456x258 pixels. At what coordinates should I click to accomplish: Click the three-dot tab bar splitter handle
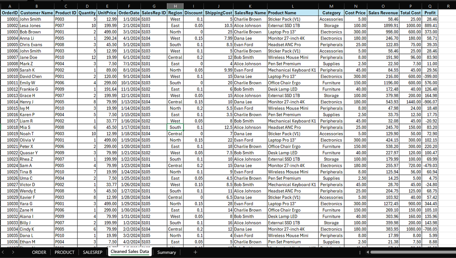(x=359, y=252)
